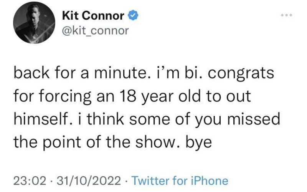Image resolution: width=307 pixels, height=192 pixels.
Task: Open the @kit_connor handle link
Action: click(x=95, y=30)
